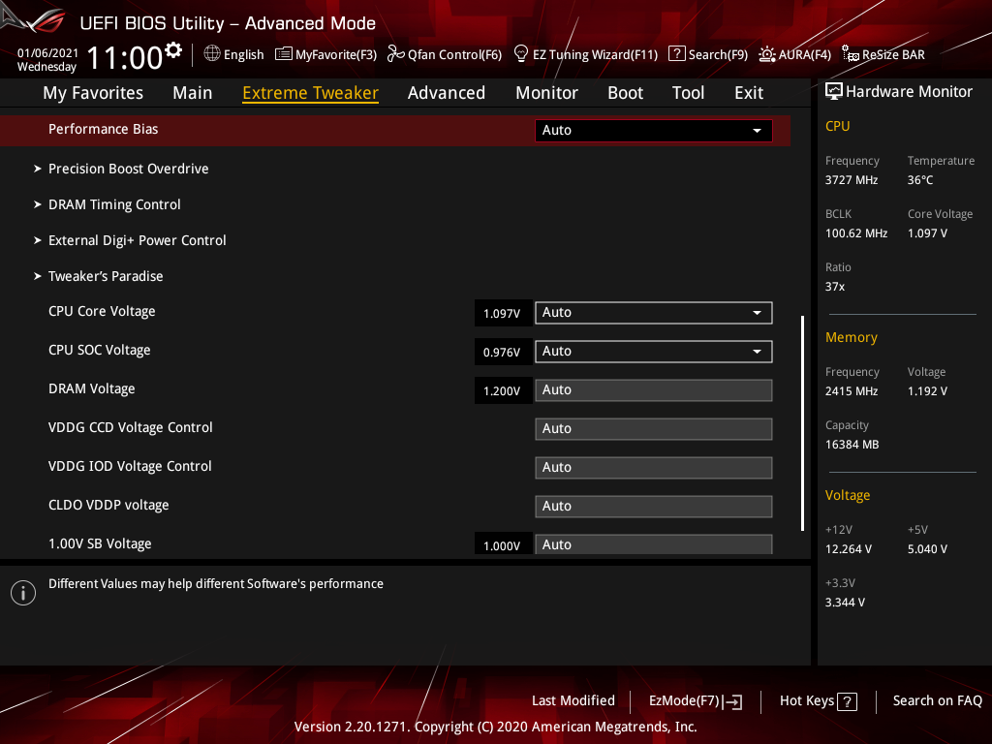Click the 0.976V SOC voltage reading
This screenshot has width=992, height=744.
pos(502,353)
